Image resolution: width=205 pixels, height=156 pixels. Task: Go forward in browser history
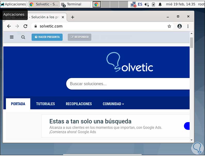(x=17, y=26)
